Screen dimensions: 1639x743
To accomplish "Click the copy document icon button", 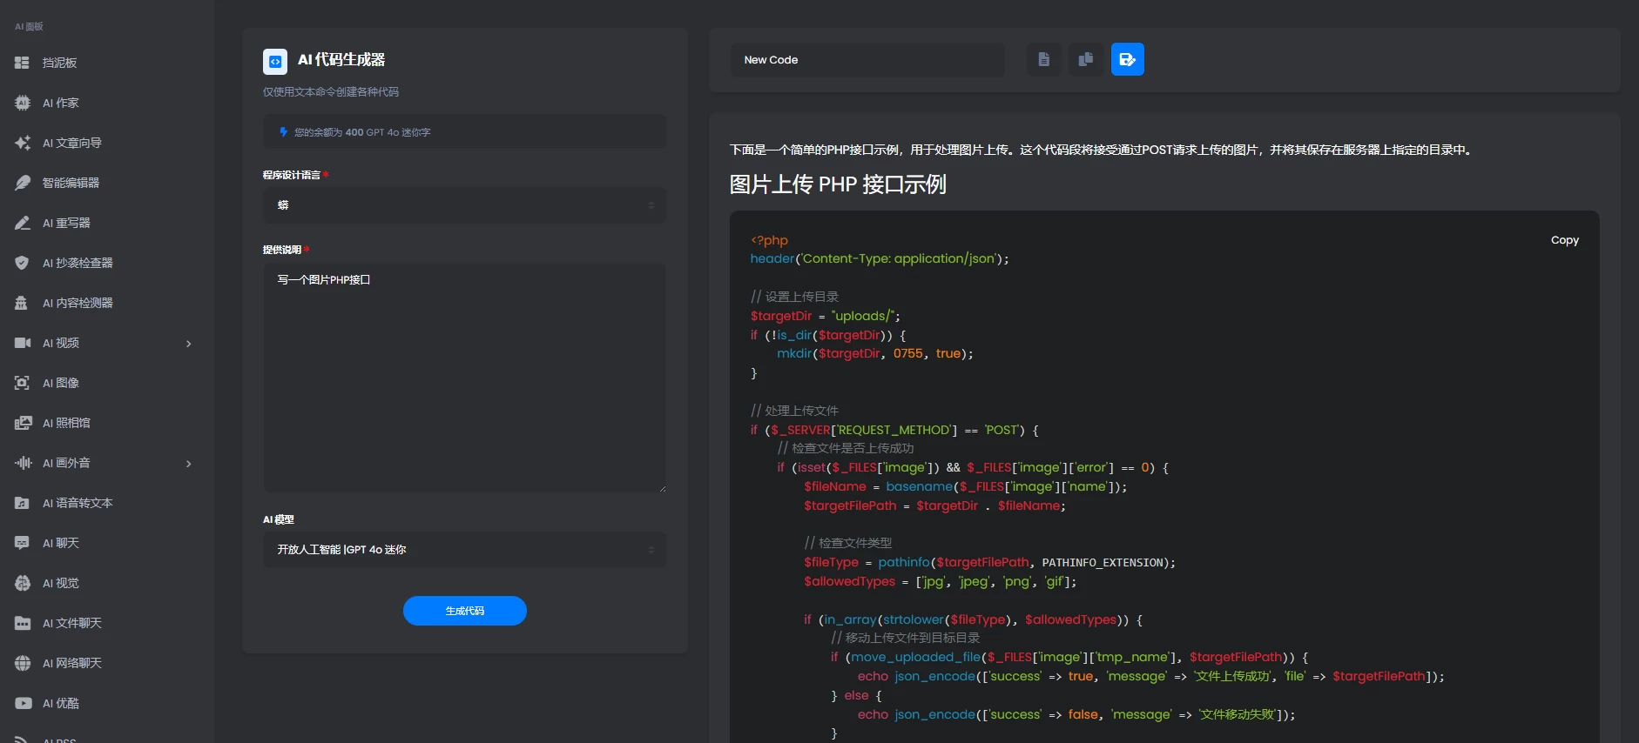I will click(1085, 59).
